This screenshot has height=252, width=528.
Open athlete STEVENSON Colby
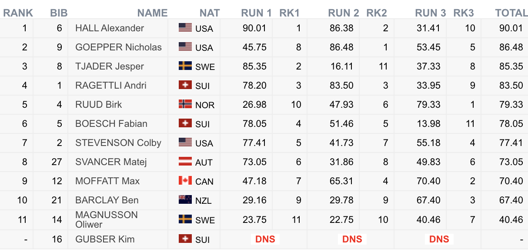click(x=118, y=143)
